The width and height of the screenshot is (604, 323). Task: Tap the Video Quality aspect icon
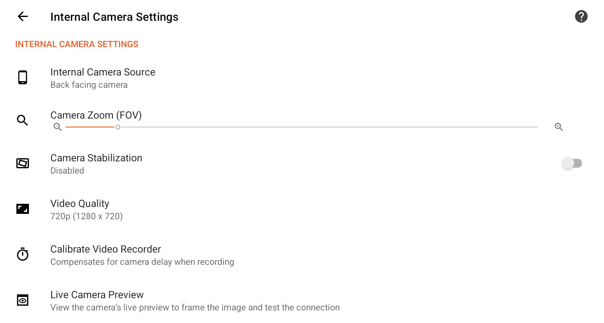tap(23, 209)
